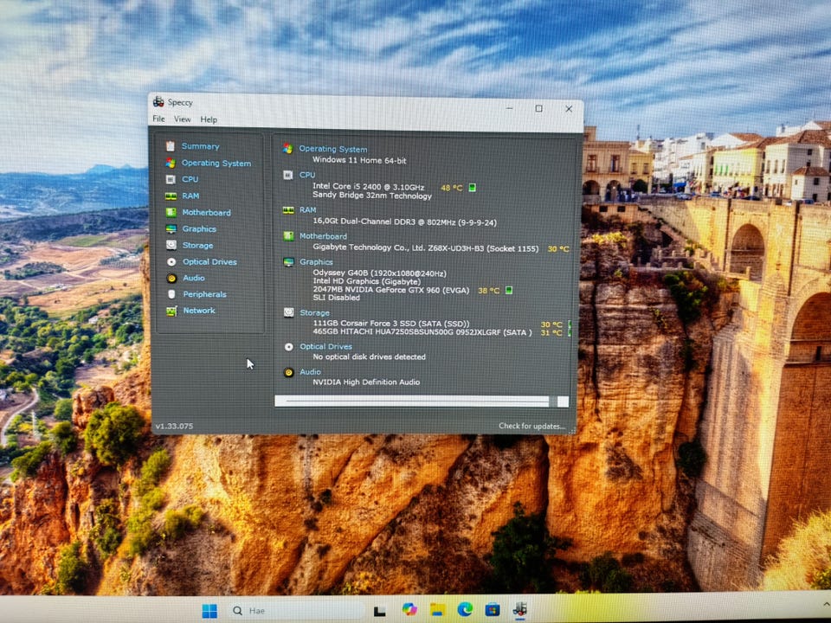This screenshot has width=831, height=623.
Task: Click the RAM heading link in summary
Action: 307,209
